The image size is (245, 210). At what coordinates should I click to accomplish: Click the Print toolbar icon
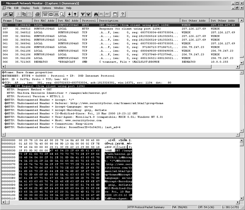[x=37, y=14]
